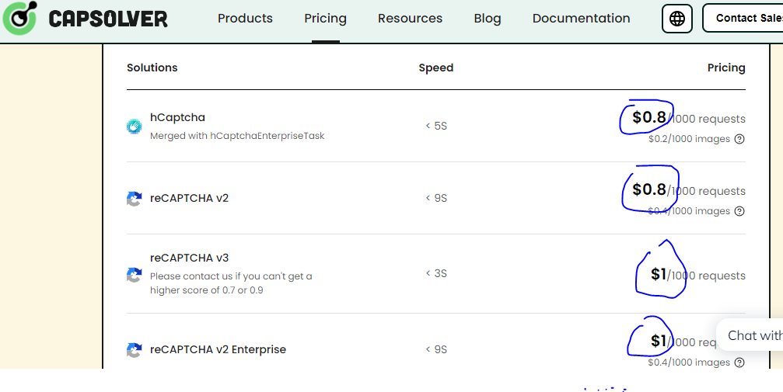Image resolution: width=783 pixels, height=392 pixels.
Task: Open the Chat with us widget
Action: pyautogui.click(x=753, y=335)
